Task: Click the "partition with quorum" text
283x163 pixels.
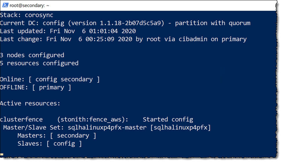Action: coord(213,23)
